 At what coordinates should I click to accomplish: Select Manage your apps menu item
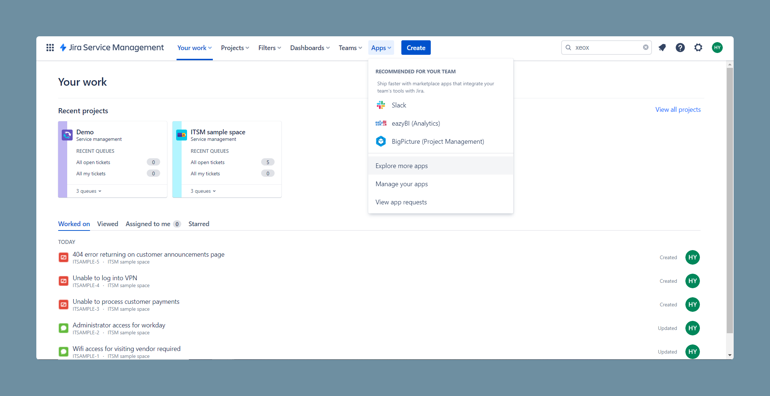click(x=441, y=184)
